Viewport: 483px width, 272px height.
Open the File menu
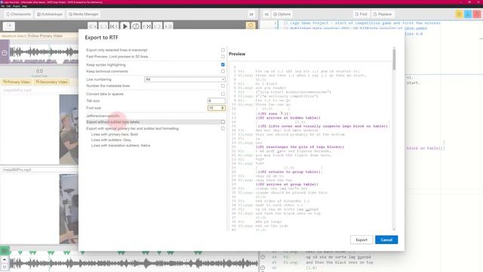[x=2, y=6]
